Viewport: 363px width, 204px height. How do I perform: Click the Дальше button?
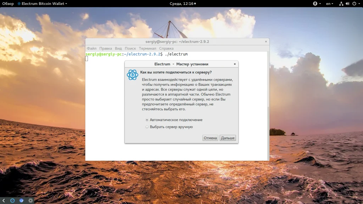pos(228,138)
